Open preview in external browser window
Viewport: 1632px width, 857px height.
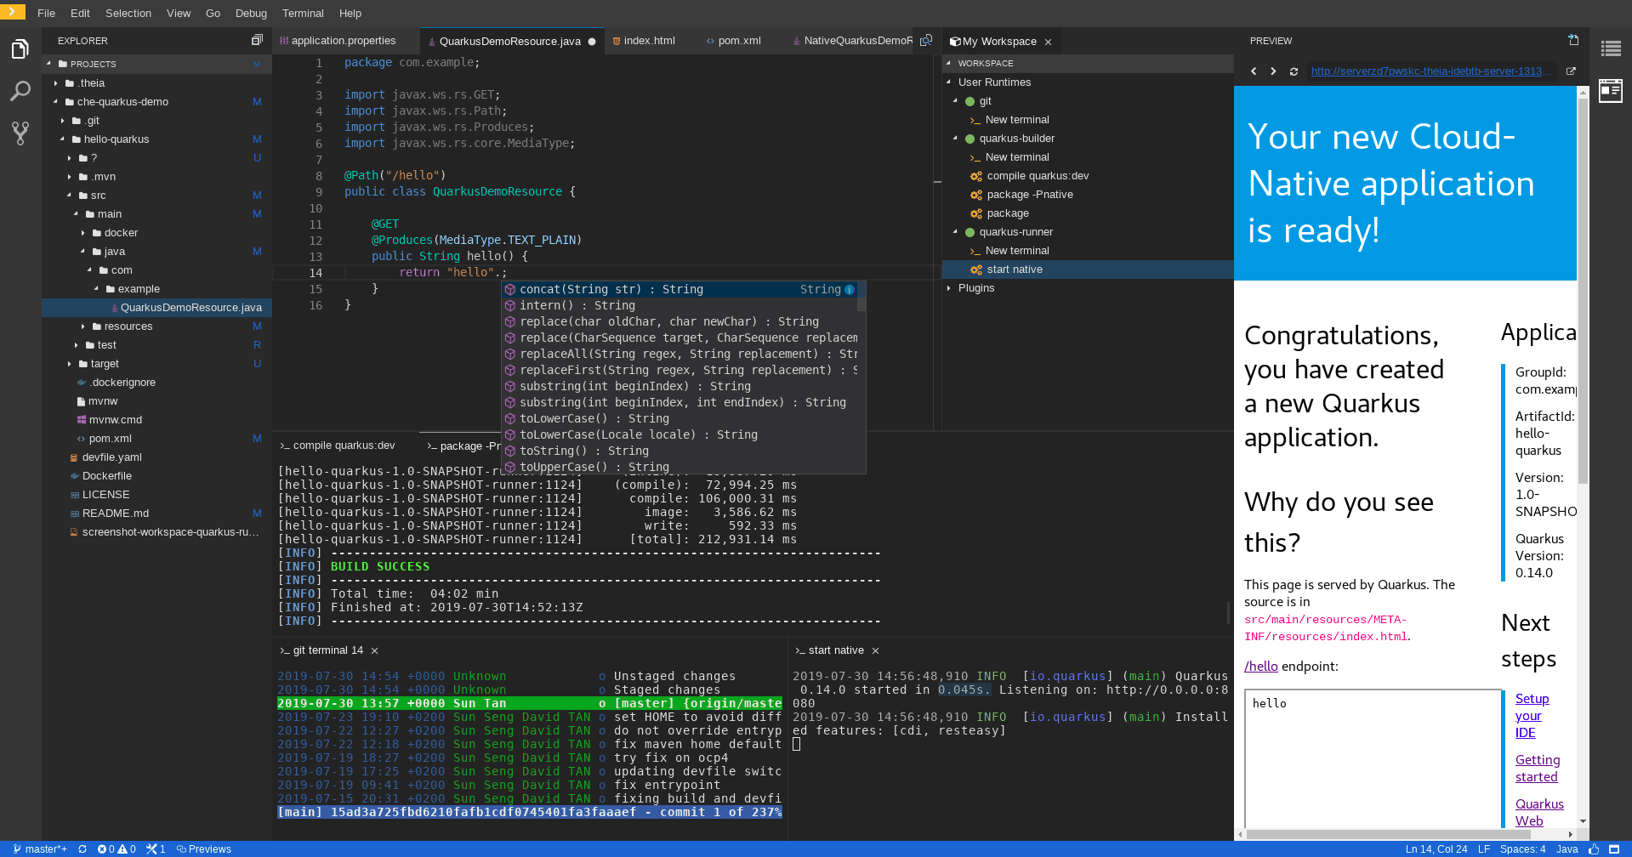click(1571, 71)
